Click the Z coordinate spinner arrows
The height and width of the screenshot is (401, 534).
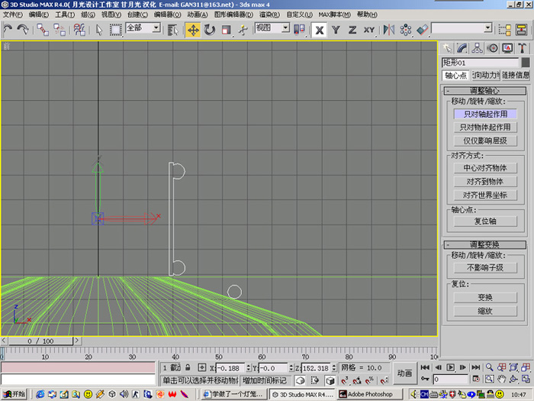coord(334,368)
